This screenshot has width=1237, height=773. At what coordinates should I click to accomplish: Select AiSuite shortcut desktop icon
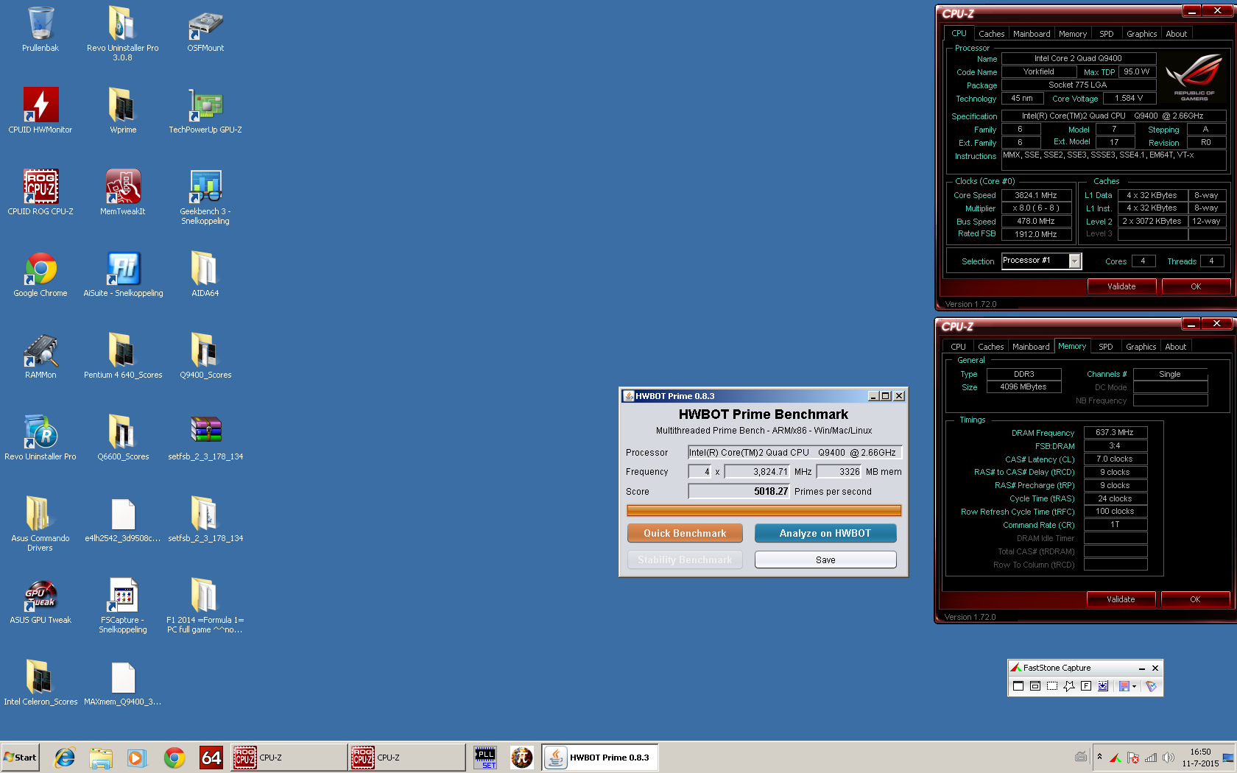[x=123, y=274]
